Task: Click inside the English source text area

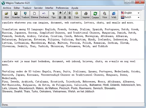Action: point(73,40)
